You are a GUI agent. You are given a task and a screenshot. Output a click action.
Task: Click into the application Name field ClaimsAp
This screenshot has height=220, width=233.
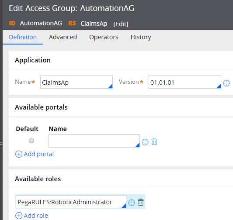pyautogui.click(x=77, y=82)
